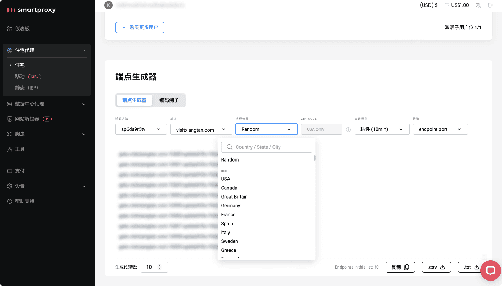This screenshot has width=502, height=286.
Task: Click the language translate icon
Action: click(478, 5)
